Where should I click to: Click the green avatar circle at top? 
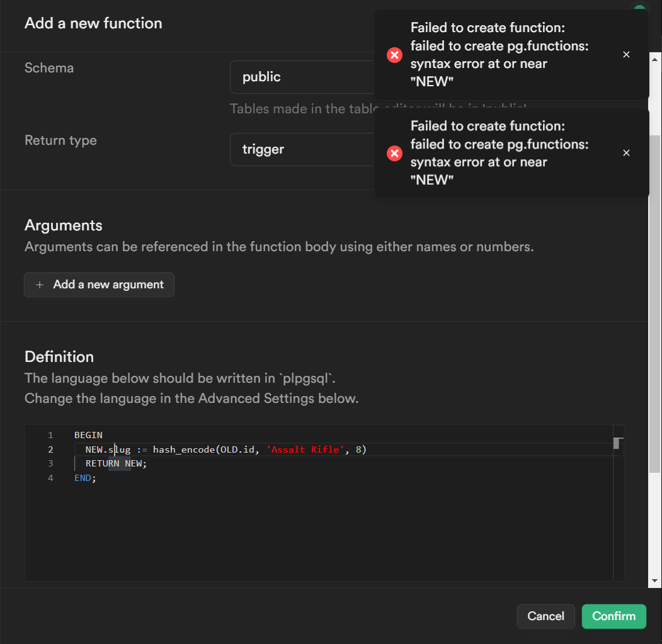pyautogui.click(x=639, y=8)
